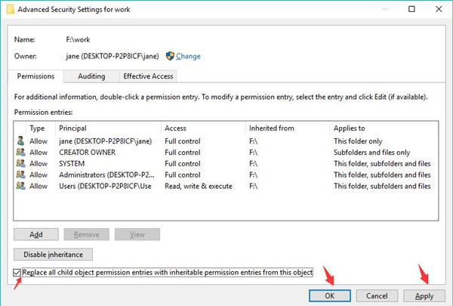This screenshot has height=306, width=453.
Task: Click group icon for SYSTEM entry
Action: 21,163
